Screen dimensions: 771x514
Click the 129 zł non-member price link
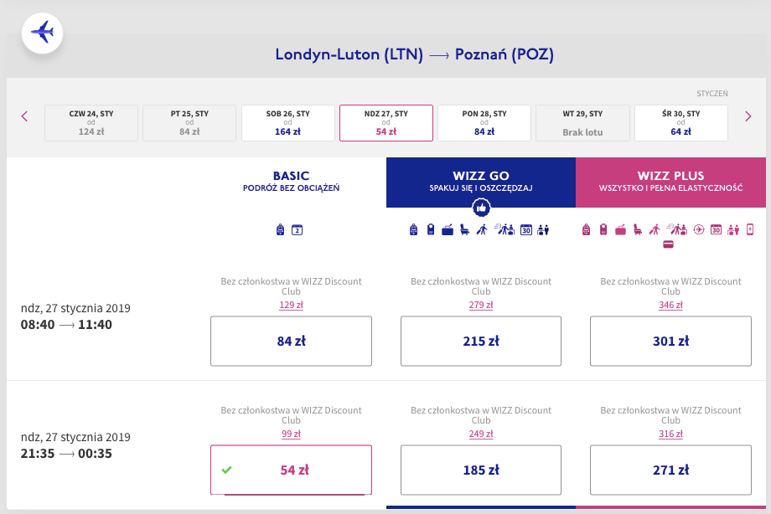pos(291,304)
